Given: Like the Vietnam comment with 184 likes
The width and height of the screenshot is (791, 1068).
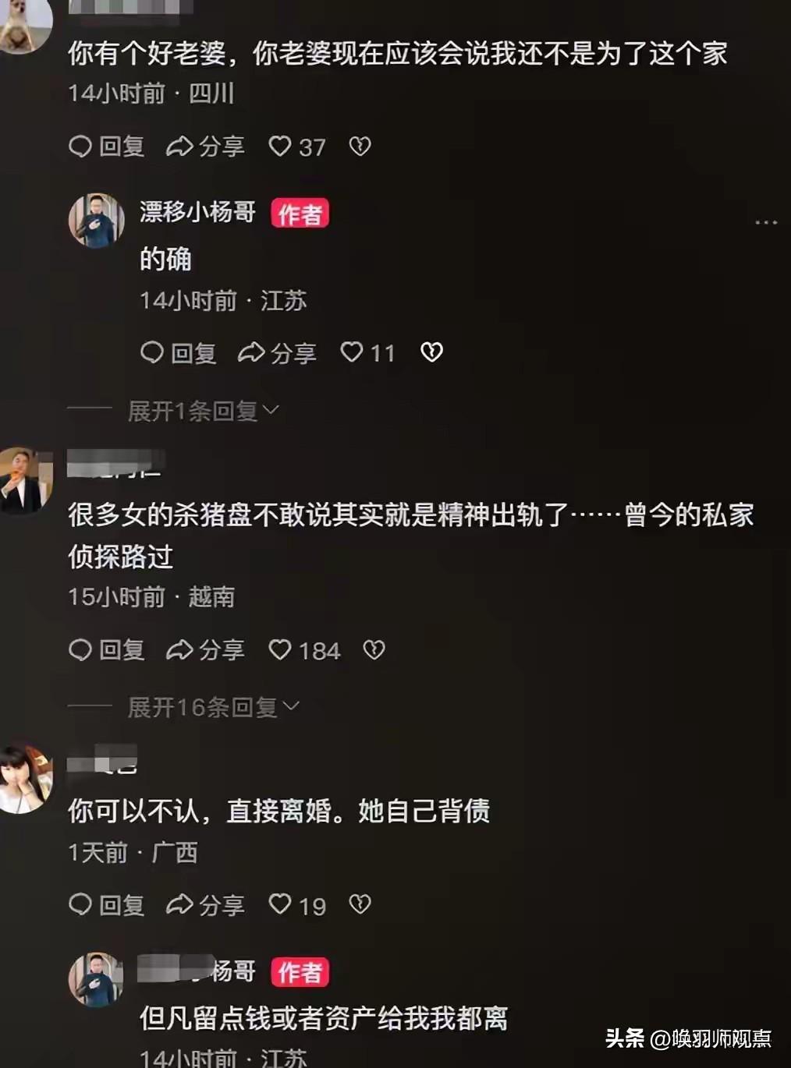Looking at the screenshot, I should pos(304,650).
